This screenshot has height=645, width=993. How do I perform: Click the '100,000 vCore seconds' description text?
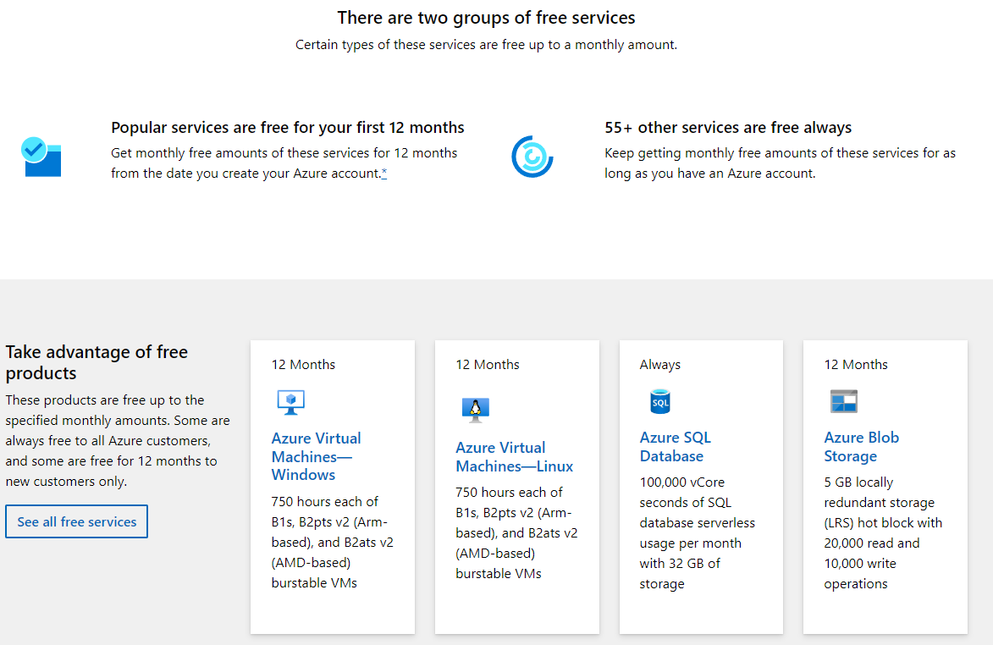tap(697, 532)
